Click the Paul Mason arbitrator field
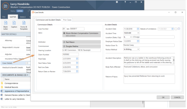The height and width of the screenshot is (109, 187). pyautogui.click(x=81, y=42)
